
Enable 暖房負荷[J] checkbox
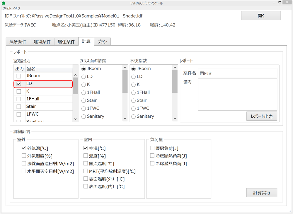(152, 148)
